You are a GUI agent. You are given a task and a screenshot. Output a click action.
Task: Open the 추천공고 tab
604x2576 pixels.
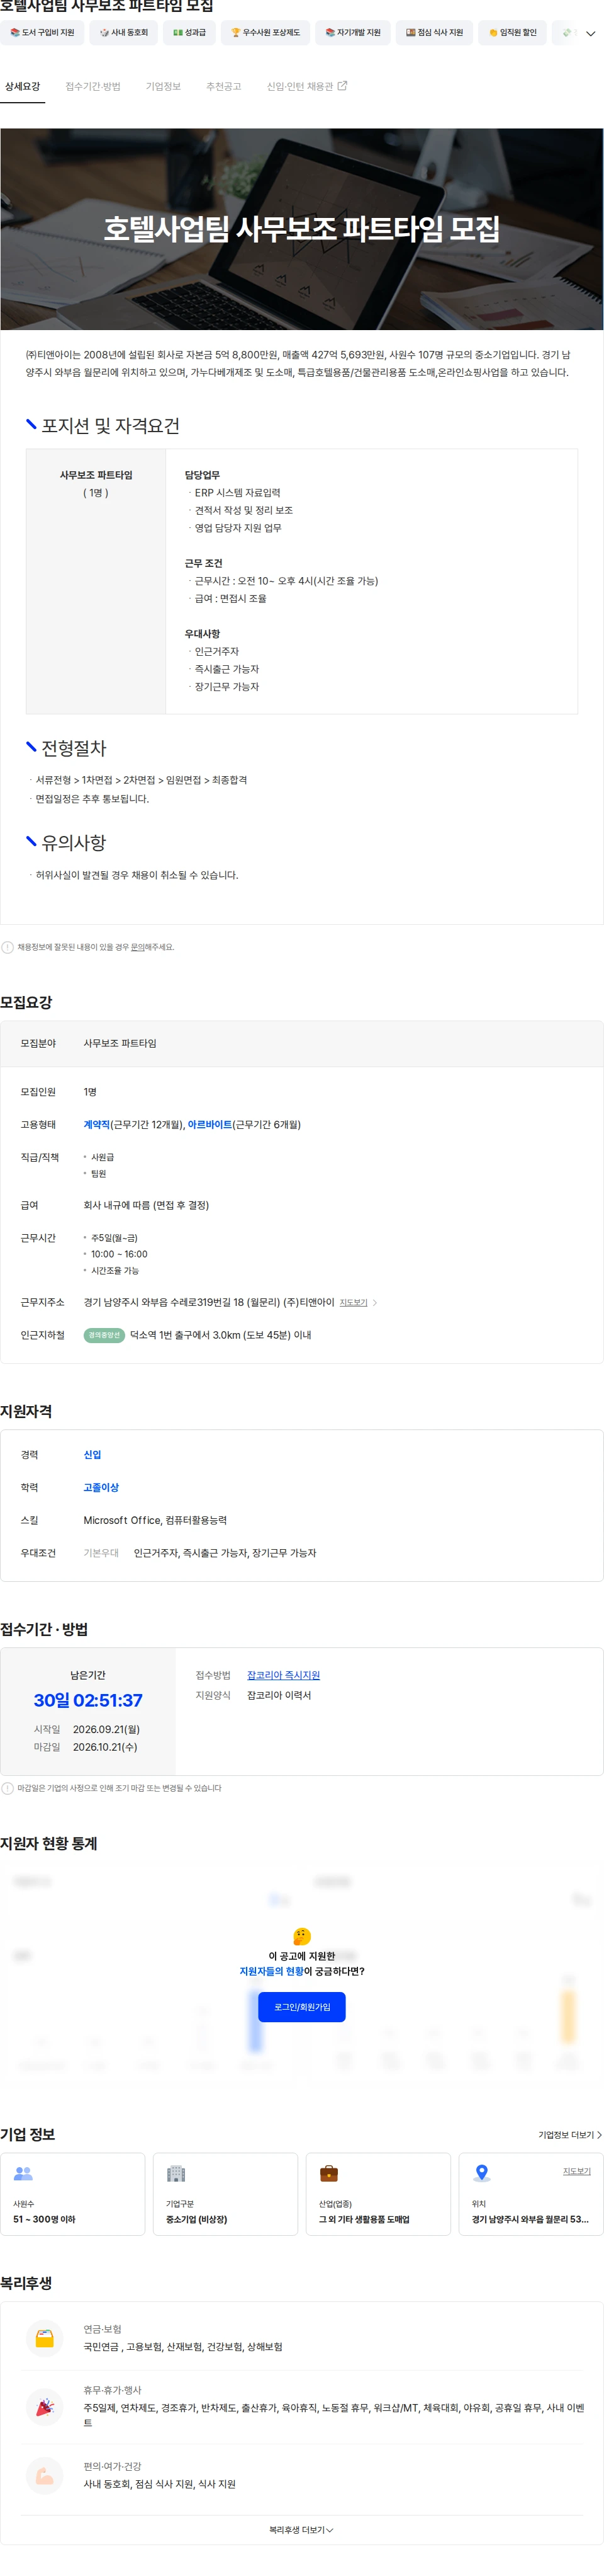(223, 87)
